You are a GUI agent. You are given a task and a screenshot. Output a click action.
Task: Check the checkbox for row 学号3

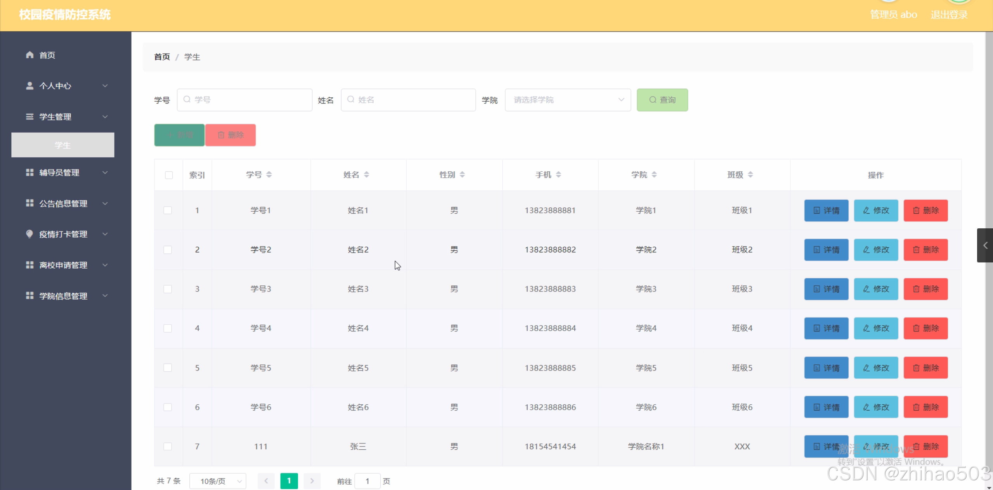pyautogui.click(x=168, y=289)
